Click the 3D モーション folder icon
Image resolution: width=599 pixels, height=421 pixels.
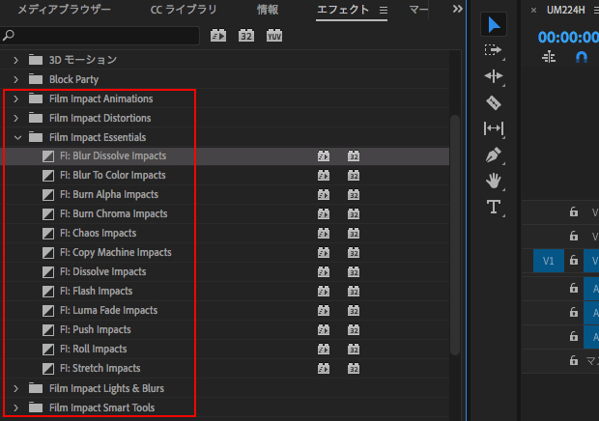(x=36, y=60)
